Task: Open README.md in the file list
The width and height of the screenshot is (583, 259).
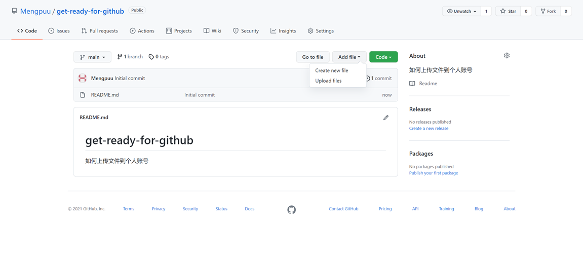Action: (x=105, y=95)
